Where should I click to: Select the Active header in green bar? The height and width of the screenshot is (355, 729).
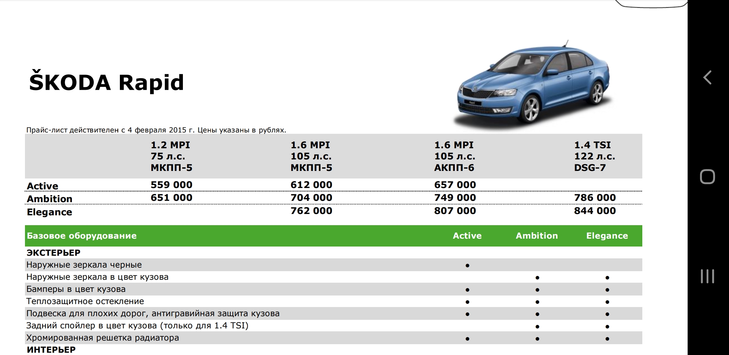(x=467, y=236)
